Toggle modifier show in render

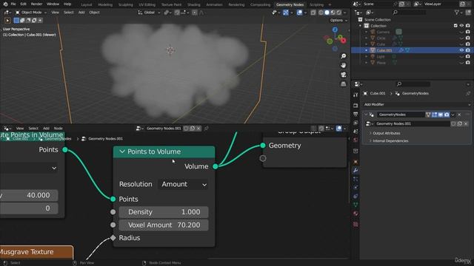(x=447, y=115)
